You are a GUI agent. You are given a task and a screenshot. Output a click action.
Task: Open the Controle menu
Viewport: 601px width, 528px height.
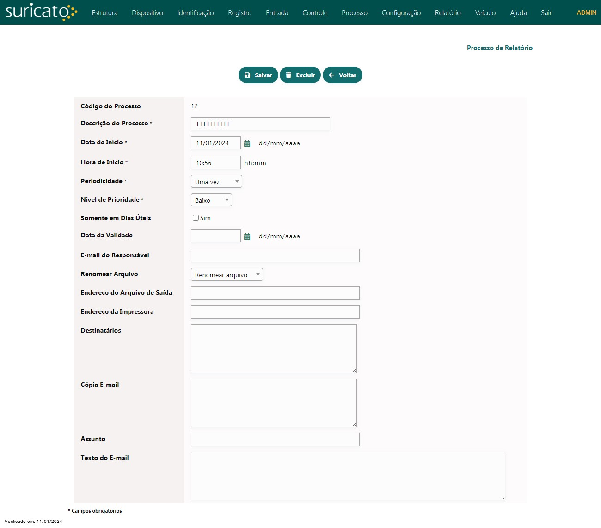pos(315,13)
